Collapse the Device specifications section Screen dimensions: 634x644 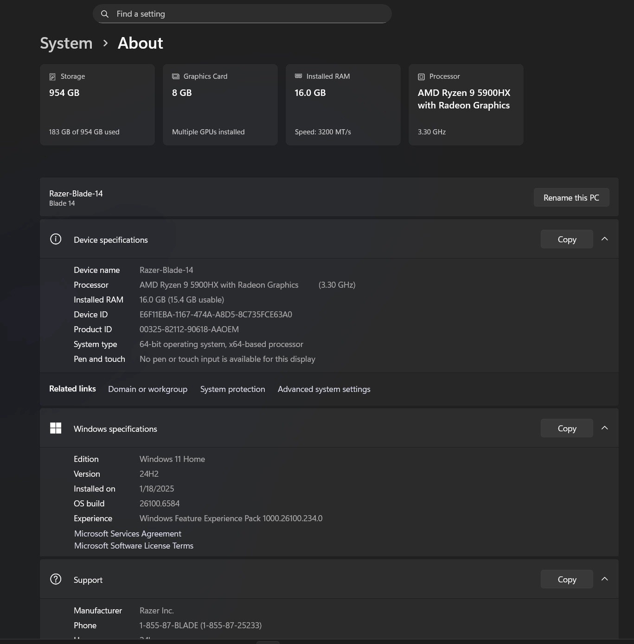(x=605, y=239)
